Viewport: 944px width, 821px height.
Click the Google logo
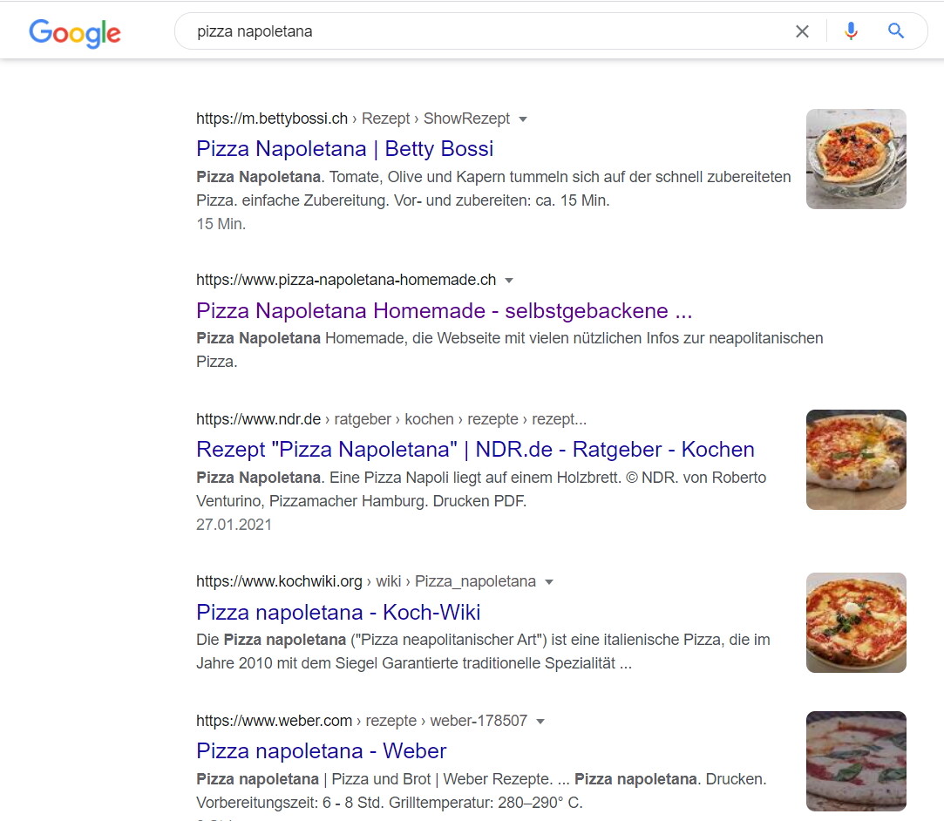click(x=75, y=32)
